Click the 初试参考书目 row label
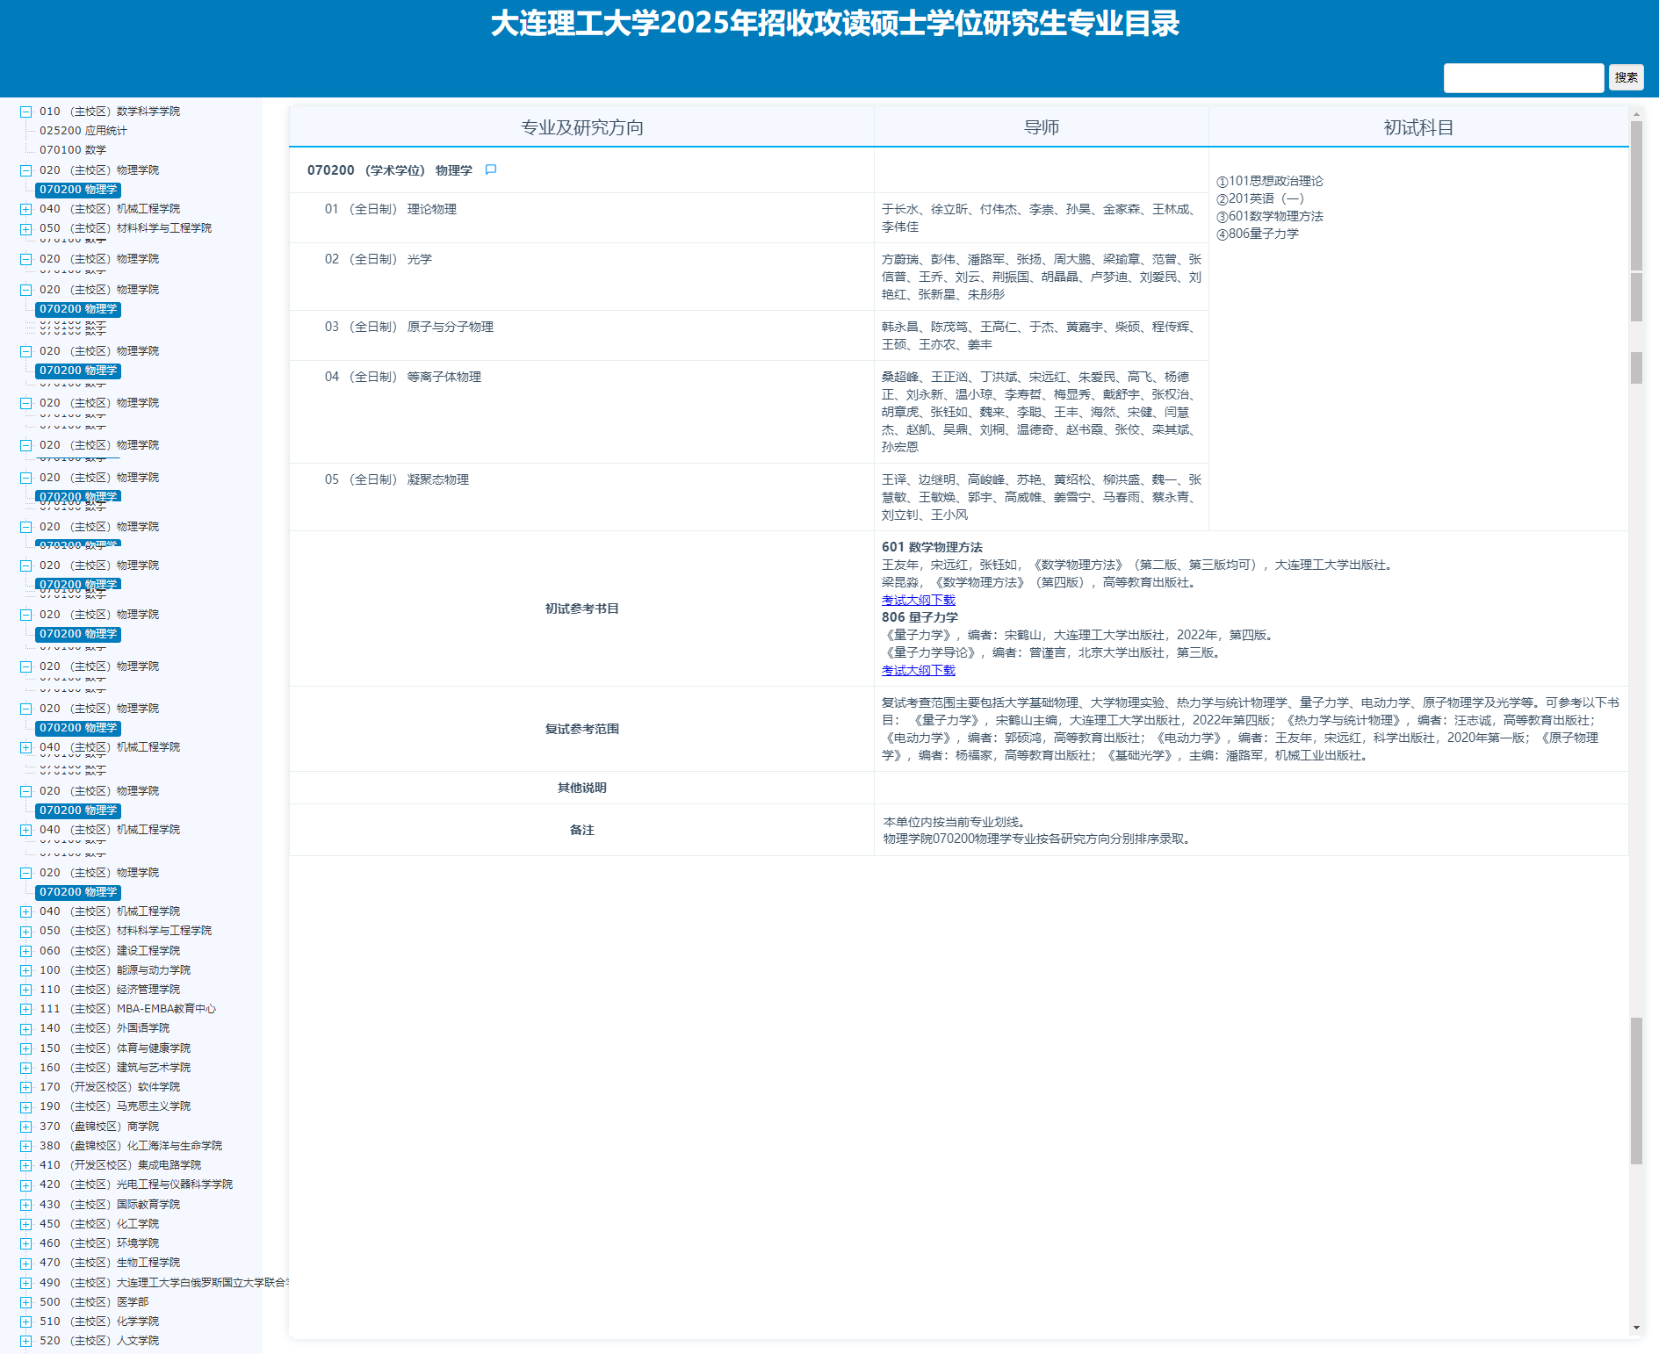Screen dimensions: 1659x1354 [x=581, y=609]
